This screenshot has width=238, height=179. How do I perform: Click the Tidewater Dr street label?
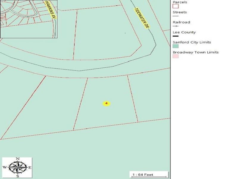[x=142, y=18]
